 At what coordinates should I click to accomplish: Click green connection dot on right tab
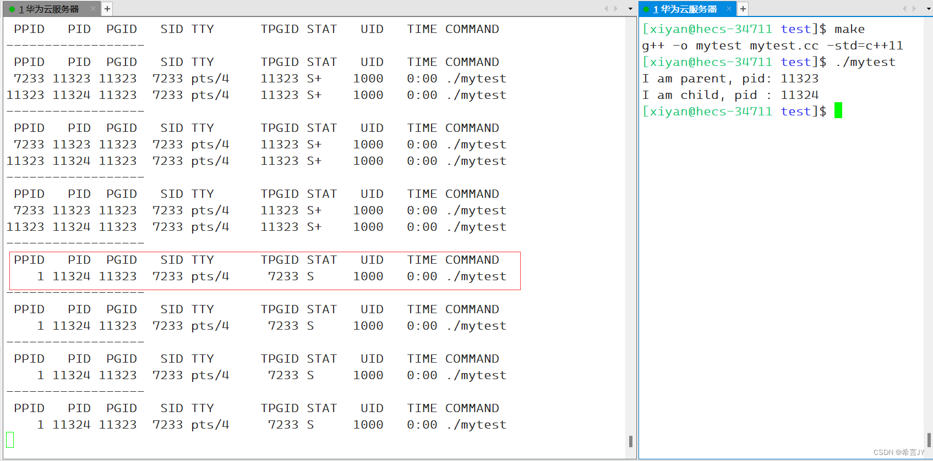(x=646, y=9)
